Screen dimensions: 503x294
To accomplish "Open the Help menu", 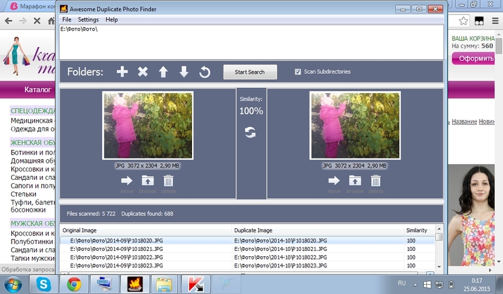I will tap(112, 20).
